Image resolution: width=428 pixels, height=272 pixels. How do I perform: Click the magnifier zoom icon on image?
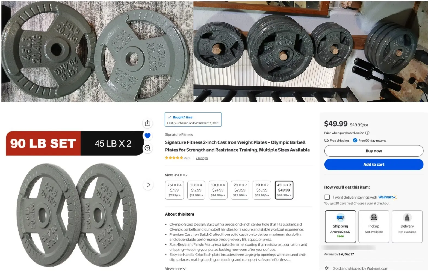(147, 148)
